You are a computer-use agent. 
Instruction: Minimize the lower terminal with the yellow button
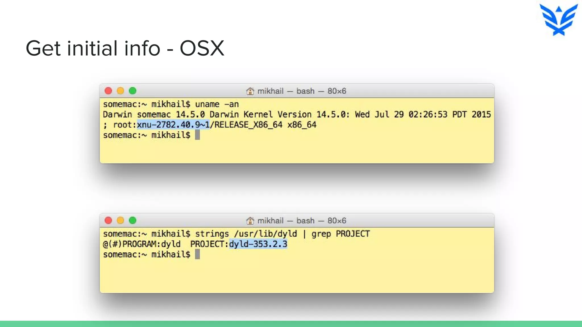coord(120,220)
